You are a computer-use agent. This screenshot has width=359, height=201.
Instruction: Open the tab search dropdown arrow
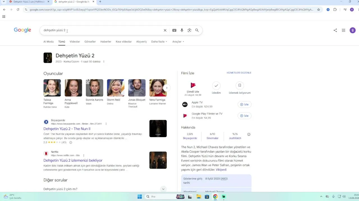(4, 2)
